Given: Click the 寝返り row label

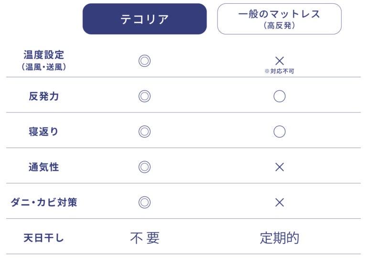Looking at the screenshot, I should 43,132.
